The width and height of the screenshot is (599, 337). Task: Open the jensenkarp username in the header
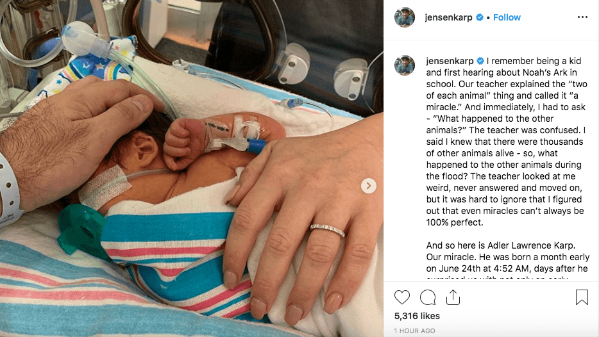(x=448, y=17)
